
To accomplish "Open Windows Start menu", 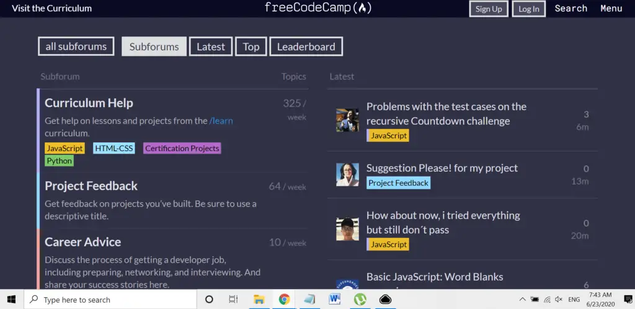I will 11,299.
